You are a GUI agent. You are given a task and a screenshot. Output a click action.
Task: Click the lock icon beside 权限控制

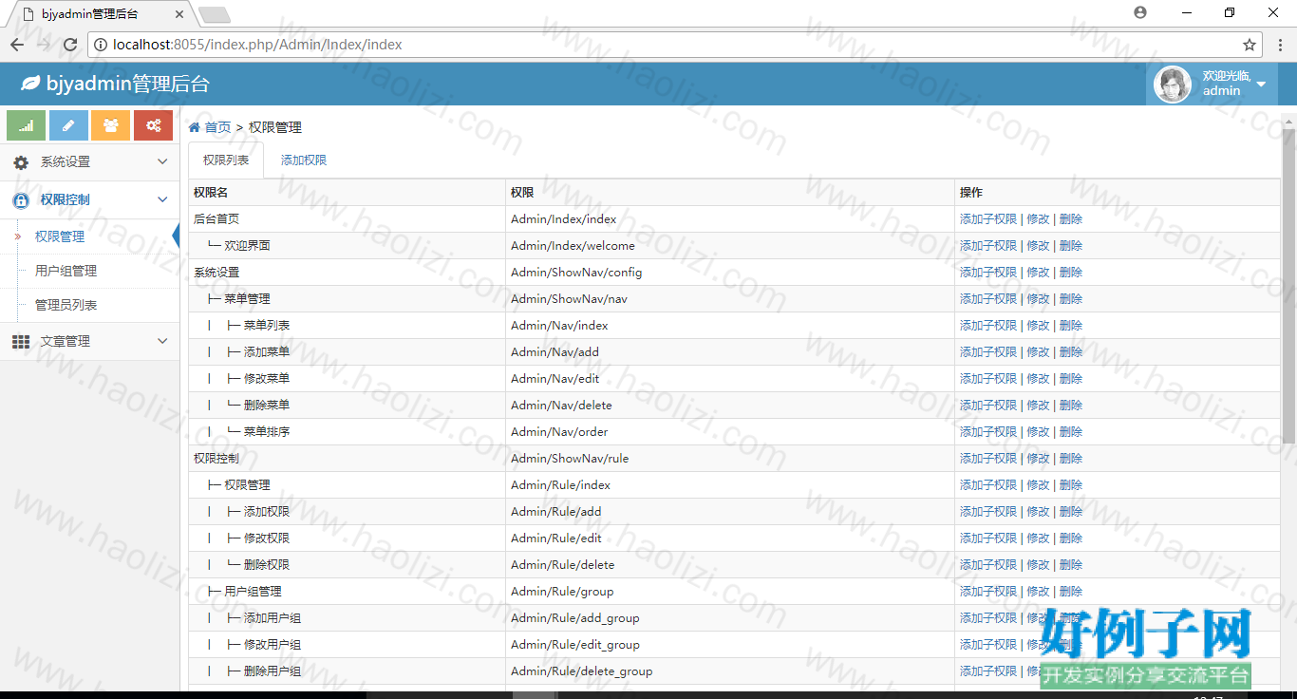pyautogui.click(x=21, y=200)
